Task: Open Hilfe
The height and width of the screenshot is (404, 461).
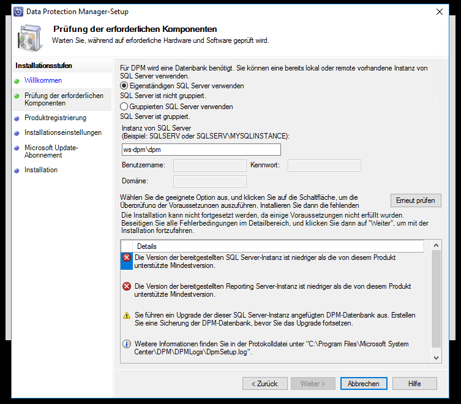Action: pyautogui.click(x=414, y=384)
